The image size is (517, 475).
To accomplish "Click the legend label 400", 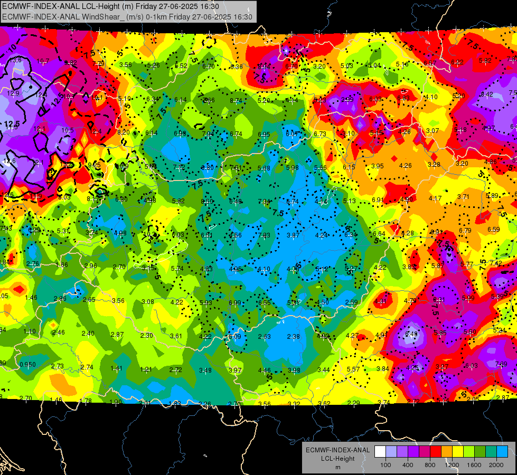I will (x=408, y=465).
